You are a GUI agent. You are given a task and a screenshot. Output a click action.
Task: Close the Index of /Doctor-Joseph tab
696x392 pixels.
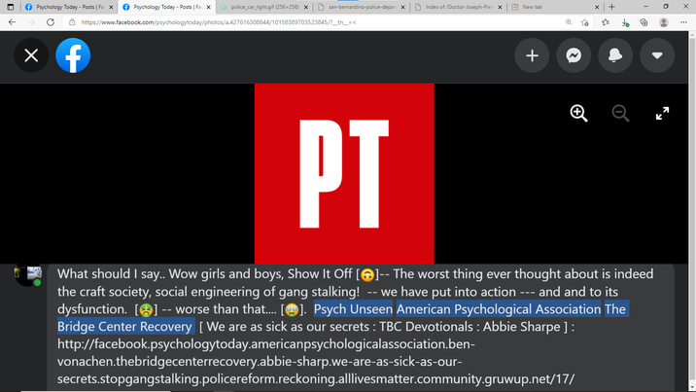tap(500, 7)
